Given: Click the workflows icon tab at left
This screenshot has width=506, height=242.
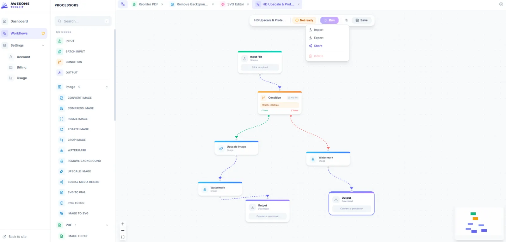Looking at the screenshot, I should tap(123, 4).
